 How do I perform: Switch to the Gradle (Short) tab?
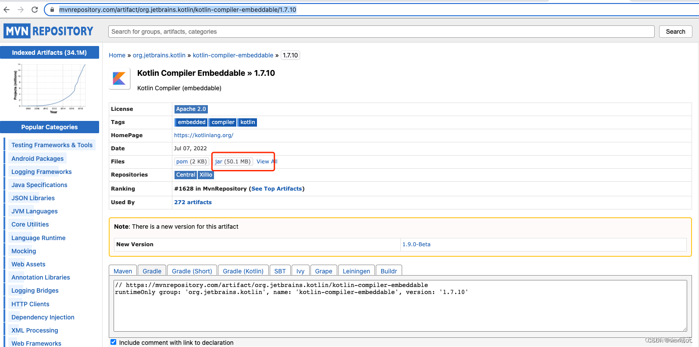pyautogui.click(x=192, y=271)
